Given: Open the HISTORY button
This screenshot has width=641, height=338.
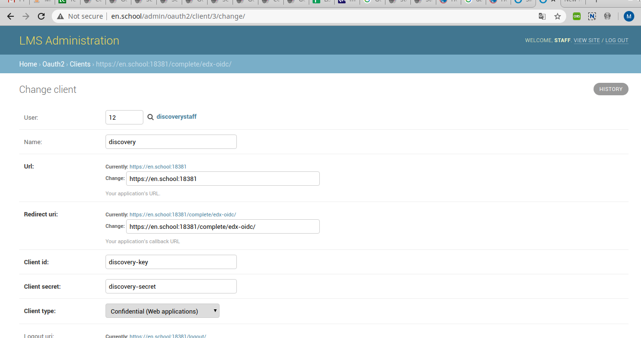Looking at the screenshot, I should coord(610,89).
